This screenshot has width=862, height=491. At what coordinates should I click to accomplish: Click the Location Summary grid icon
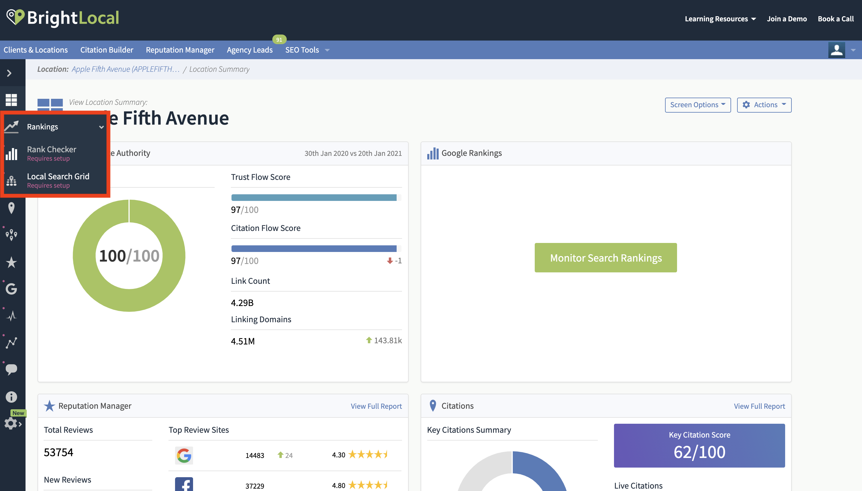point(50,105)
